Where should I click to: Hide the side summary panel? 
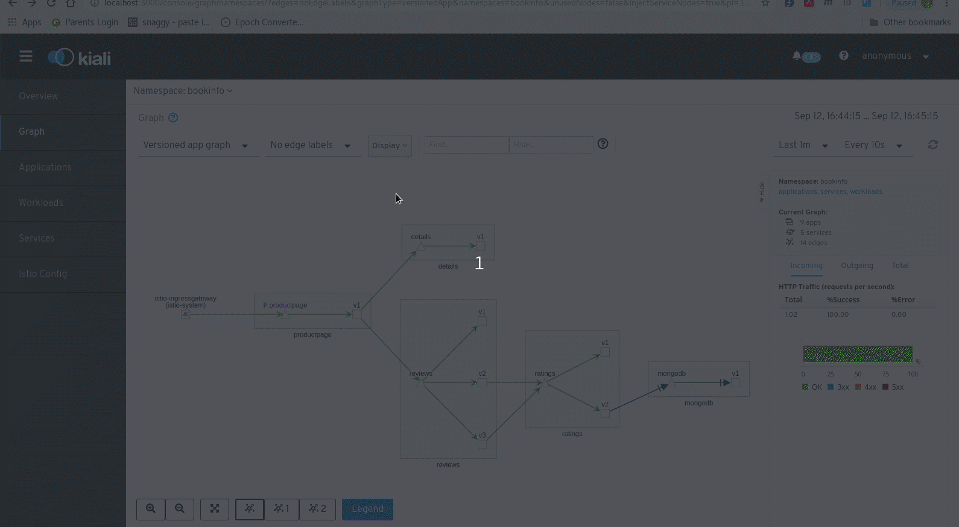pos(762,192)
